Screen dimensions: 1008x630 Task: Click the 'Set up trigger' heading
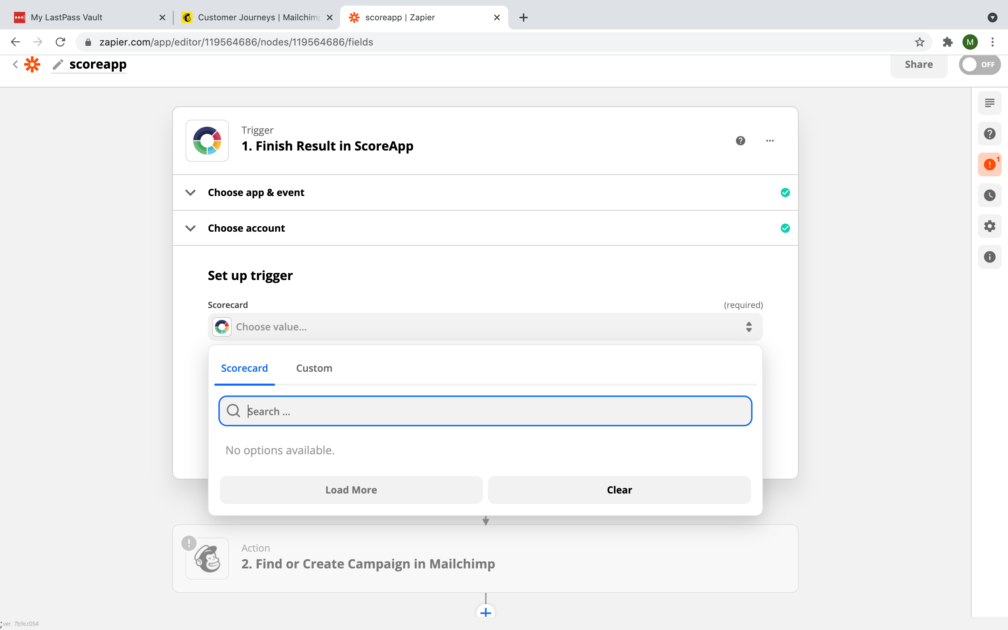250,275
